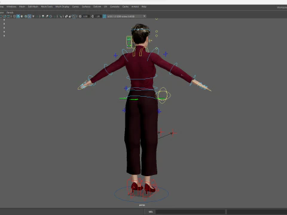Select the green face control panel box
Screen dimensions: 287x215
tap(129, 42)
